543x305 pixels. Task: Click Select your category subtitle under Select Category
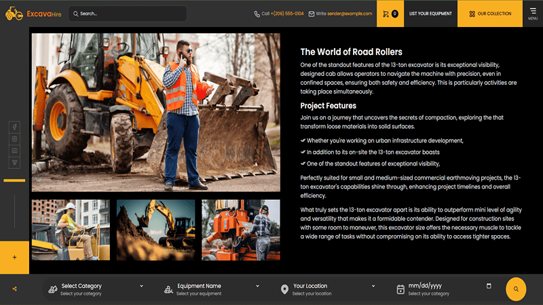[81, 293]
